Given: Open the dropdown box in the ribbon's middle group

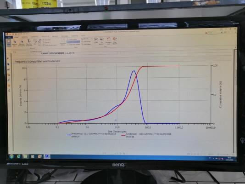Looking at the screenshot, I should [x=87, y=39].
